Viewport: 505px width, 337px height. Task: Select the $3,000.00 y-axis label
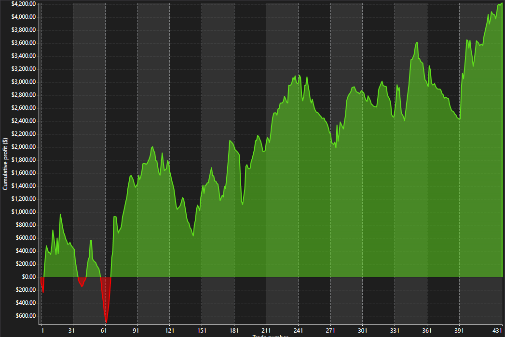(24, 82)
